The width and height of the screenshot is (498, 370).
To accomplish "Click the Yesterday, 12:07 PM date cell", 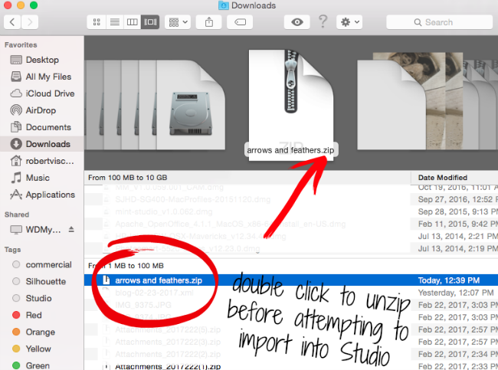I will tap(456, 293).
